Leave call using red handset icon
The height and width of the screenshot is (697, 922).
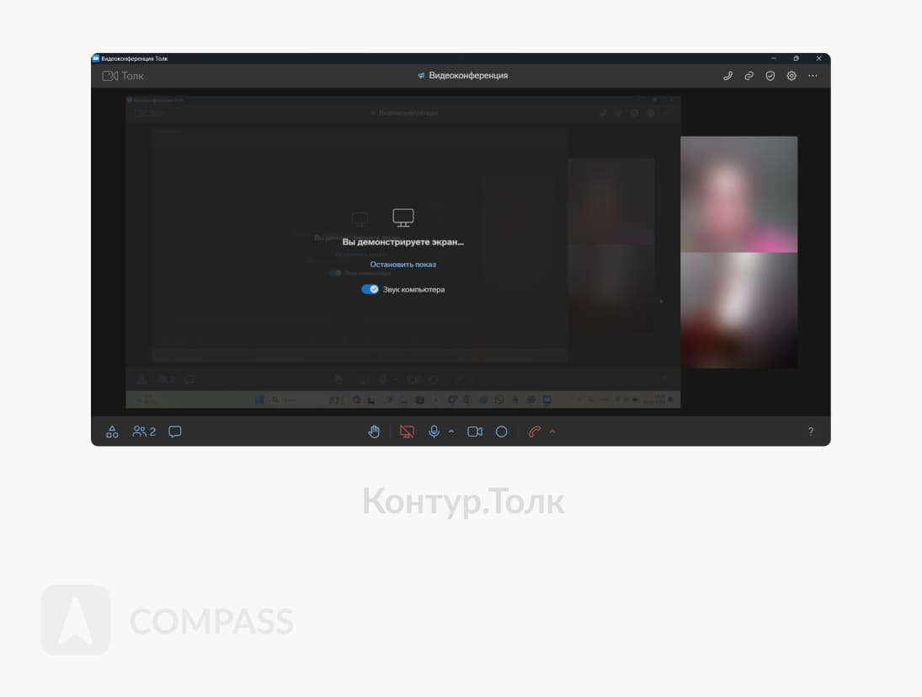(535, 432)
